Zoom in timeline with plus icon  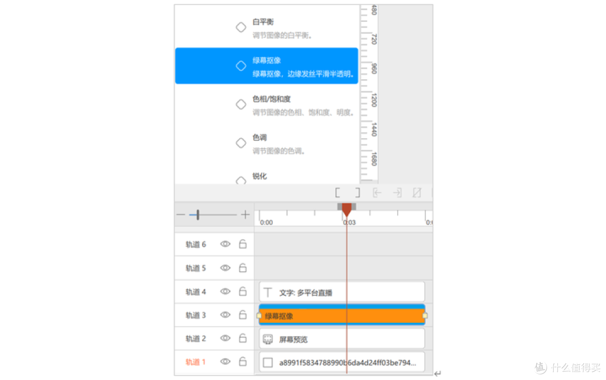(245, 214)
